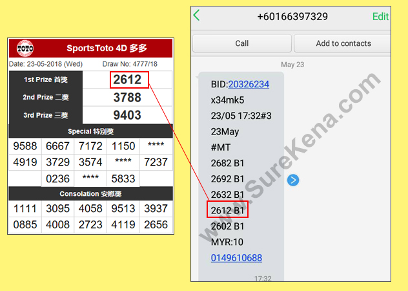
Task: Click message line 23/05 17:32#3
Action: coord(241,116)
